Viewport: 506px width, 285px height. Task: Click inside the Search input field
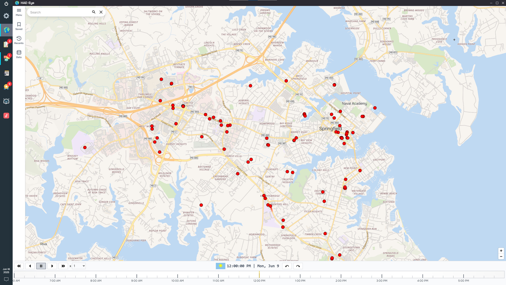click(59, 12)
